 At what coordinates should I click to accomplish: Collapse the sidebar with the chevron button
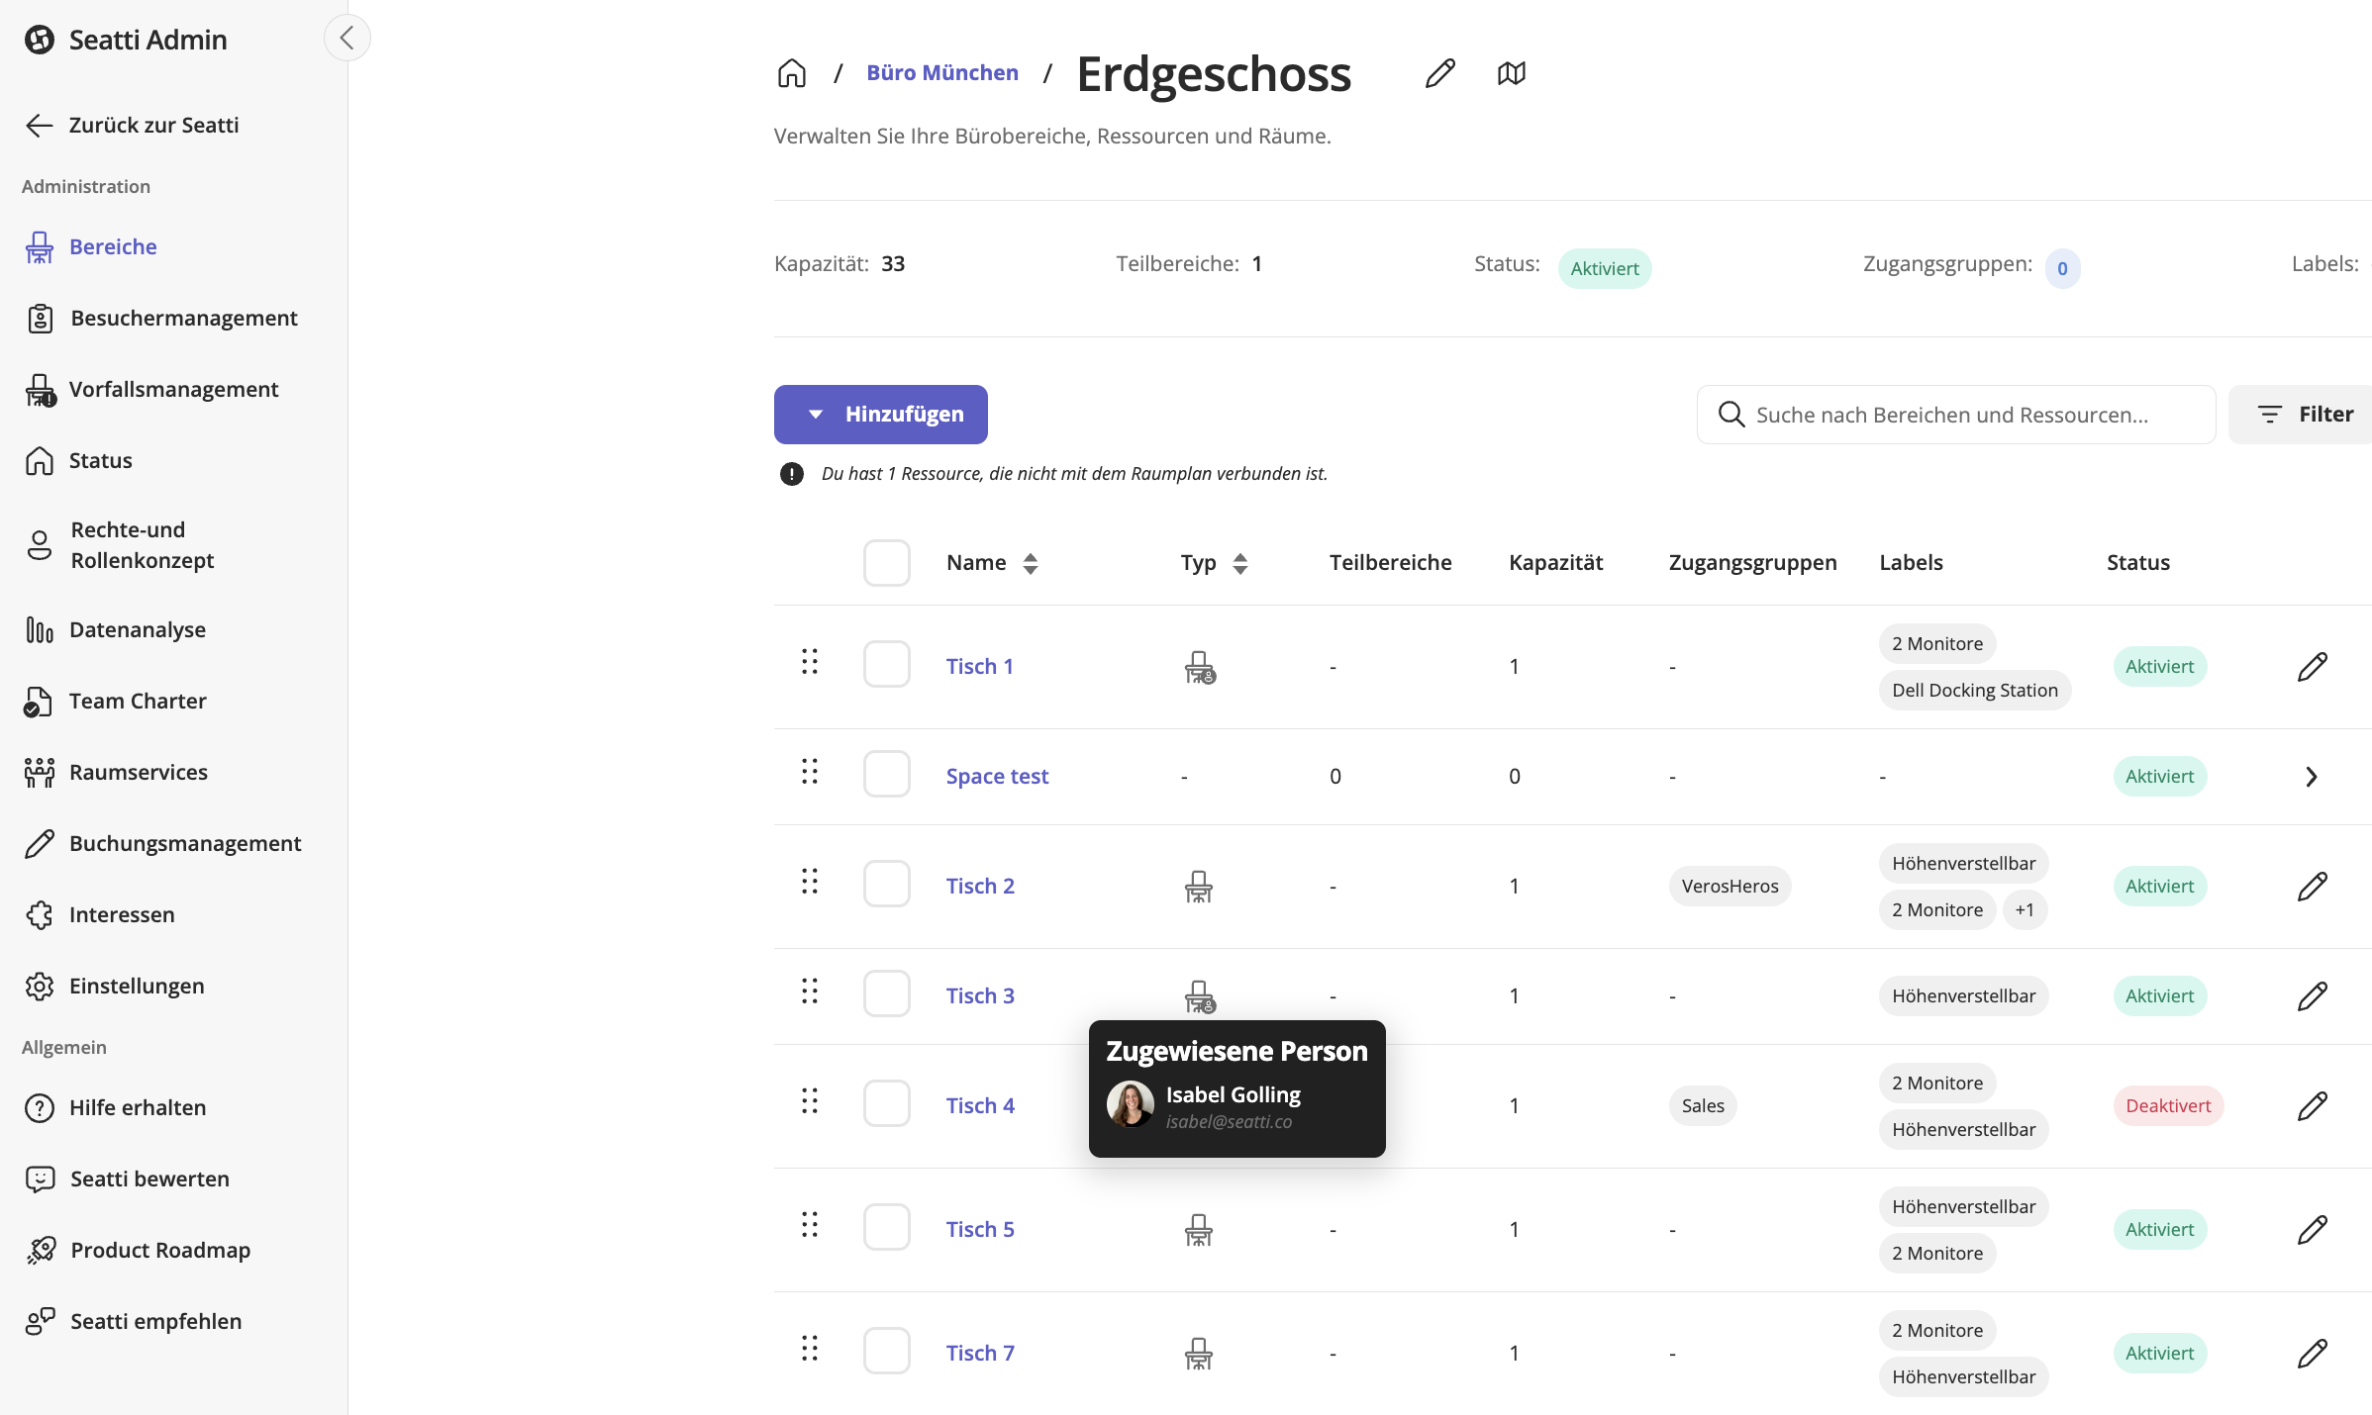[346, 39]
